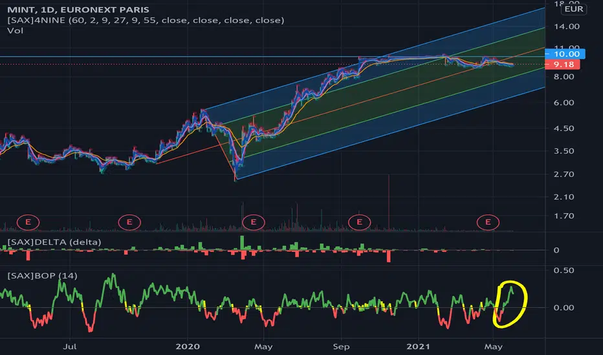Click the 3.50 price axis label
The height and width of the screenshot is (355, 603).
(x=564, y=151)
